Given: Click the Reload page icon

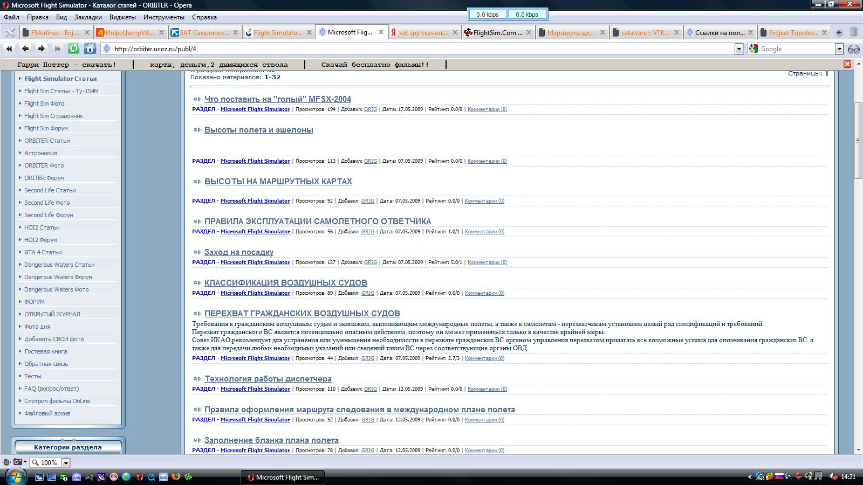Looking at the screenshot, I should tap(73, 48).
